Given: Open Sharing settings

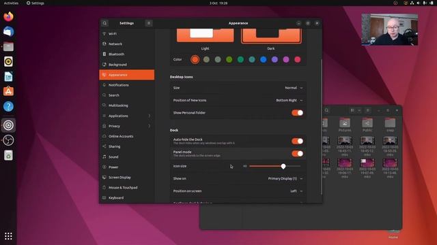Looking at the screenshot, I should click(x=127, y=146).
